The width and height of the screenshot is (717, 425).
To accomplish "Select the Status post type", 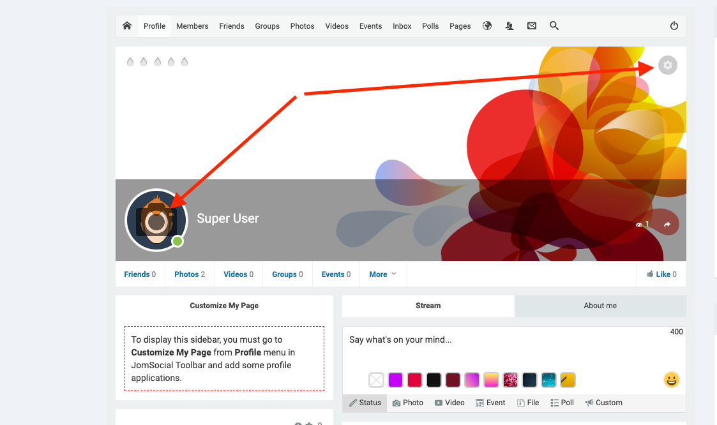I will point(365,403).
